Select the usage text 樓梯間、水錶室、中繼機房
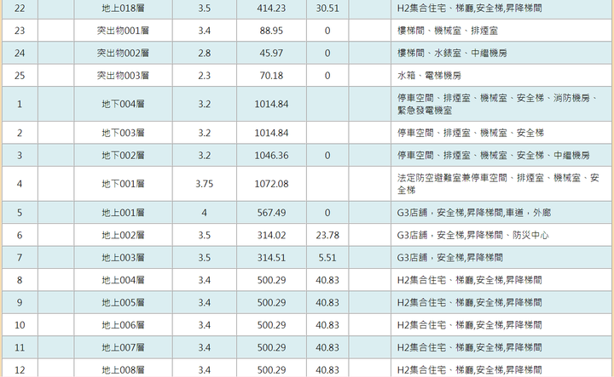This screenshot has width=614, height=377. click(452, 53)
